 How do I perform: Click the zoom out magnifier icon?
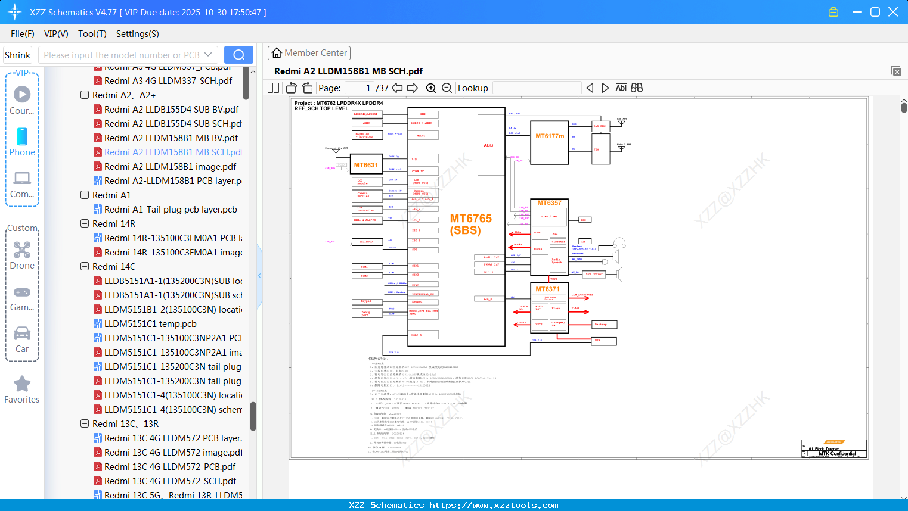click(447, 88)
